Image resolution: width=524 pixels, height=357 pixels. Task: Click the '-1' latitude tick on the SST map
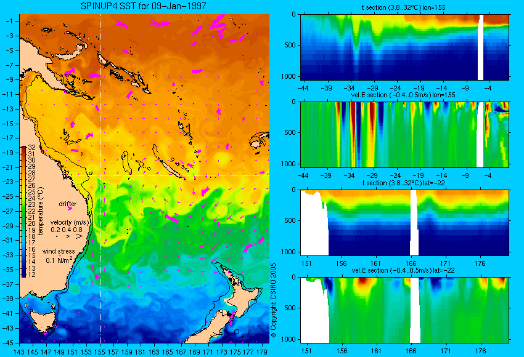point(9,21)
